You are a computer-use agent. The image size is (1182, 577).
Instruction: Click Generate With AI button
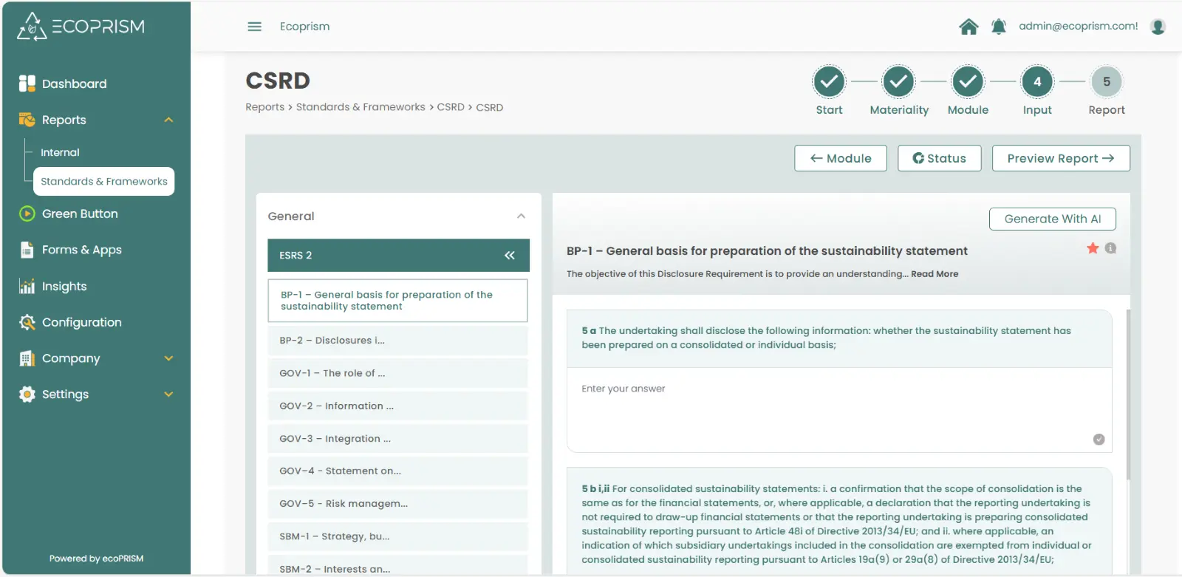1053,219
